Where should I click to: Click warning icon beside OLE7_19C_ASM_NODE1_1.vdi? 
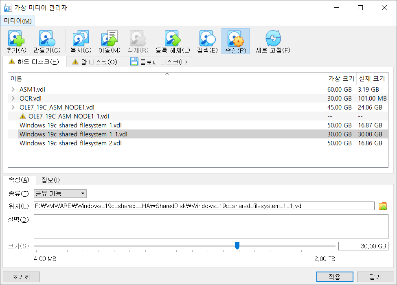23,116
